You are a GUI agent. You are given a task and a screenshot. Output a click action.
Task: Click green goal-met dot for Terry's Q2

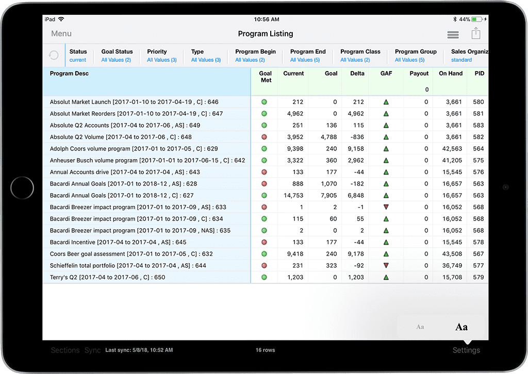pos(265,278)
